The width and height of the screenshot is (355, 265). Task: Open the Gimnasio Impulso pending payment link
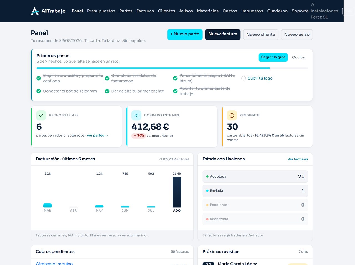coord(54,263)
